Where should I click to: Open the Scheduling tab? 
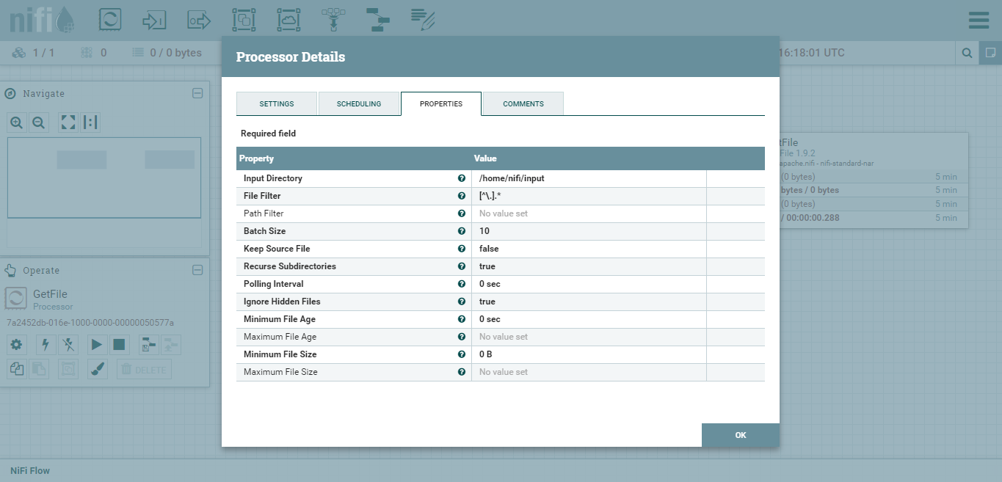(359, 103)
